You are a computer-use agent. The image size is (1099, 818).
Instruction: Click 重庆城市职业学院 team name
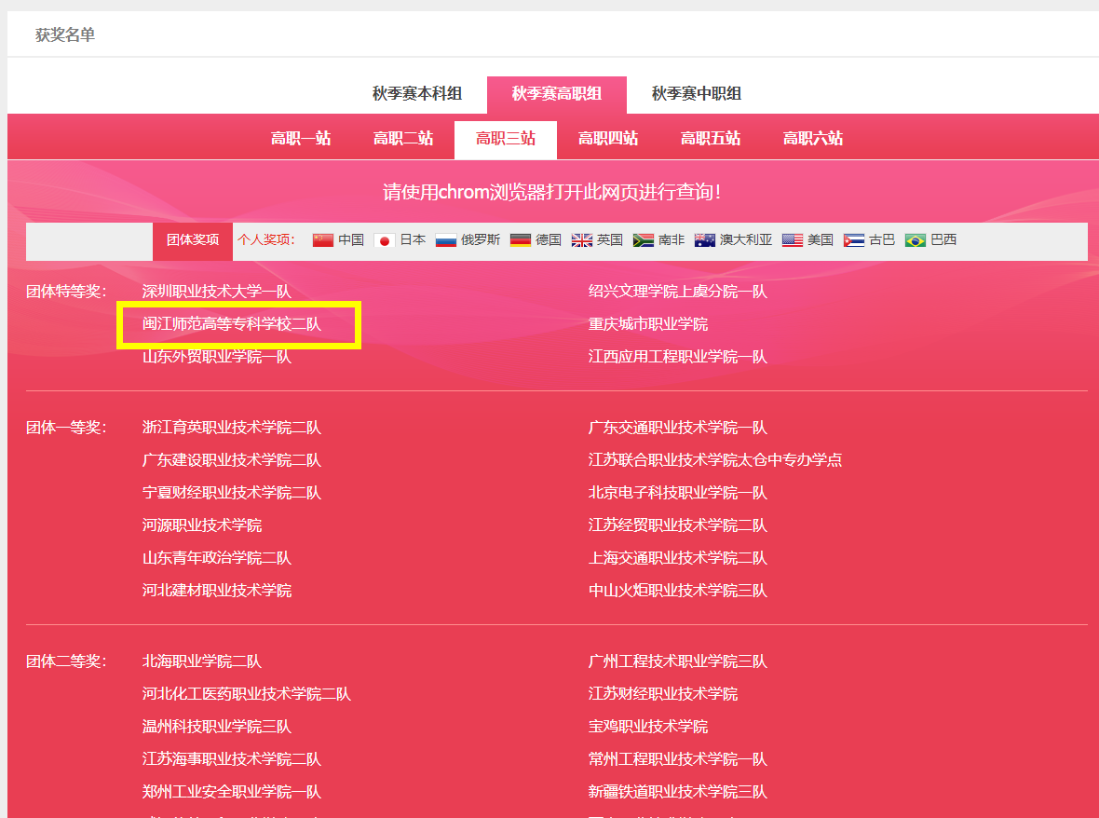pos(648,324)
